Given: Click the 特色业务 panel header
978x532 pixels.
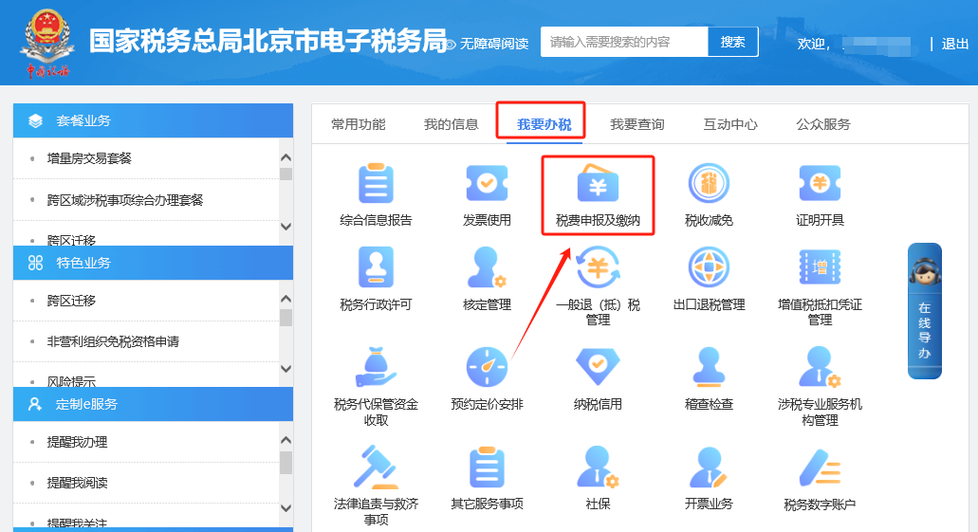Looking at the screenshot, I should tap(153, 263).
